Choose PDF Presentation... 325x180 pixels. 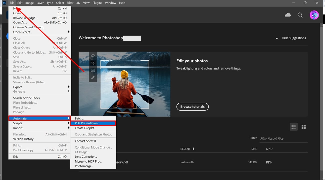pos(93,123)
